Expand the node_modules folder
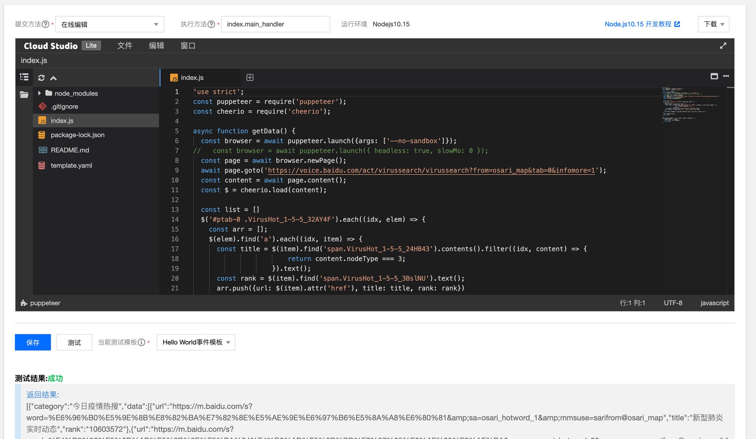The width and height of the screenshot is (756, 439). click(39, 93)
